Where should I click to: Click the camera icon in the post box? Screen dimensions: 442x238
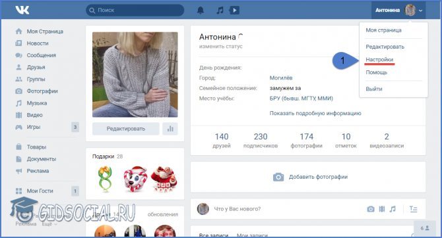click(x=371, y=209)
